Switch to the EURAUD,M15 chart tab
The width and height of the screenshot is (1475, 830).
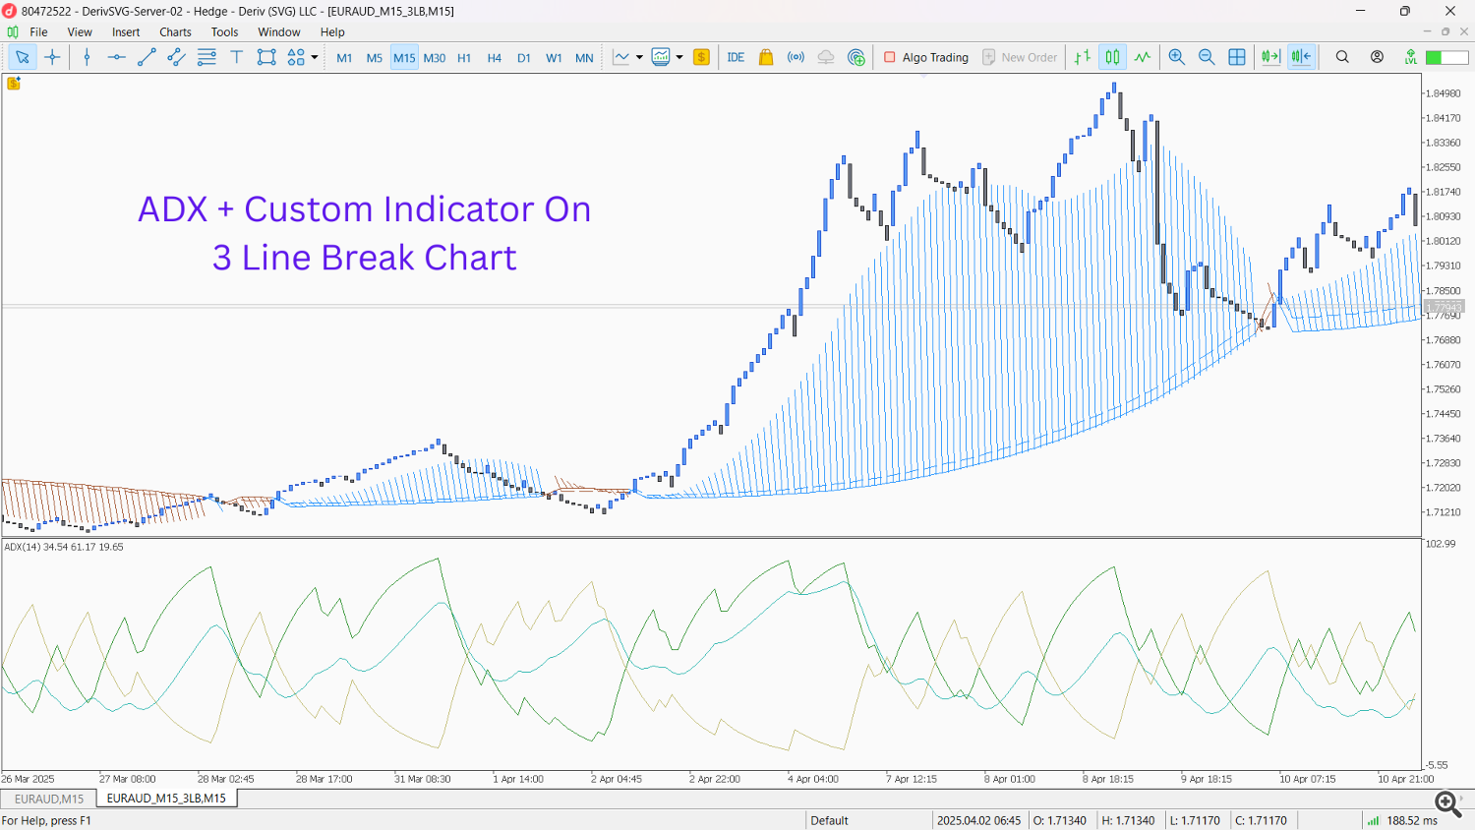coord(49,799)
